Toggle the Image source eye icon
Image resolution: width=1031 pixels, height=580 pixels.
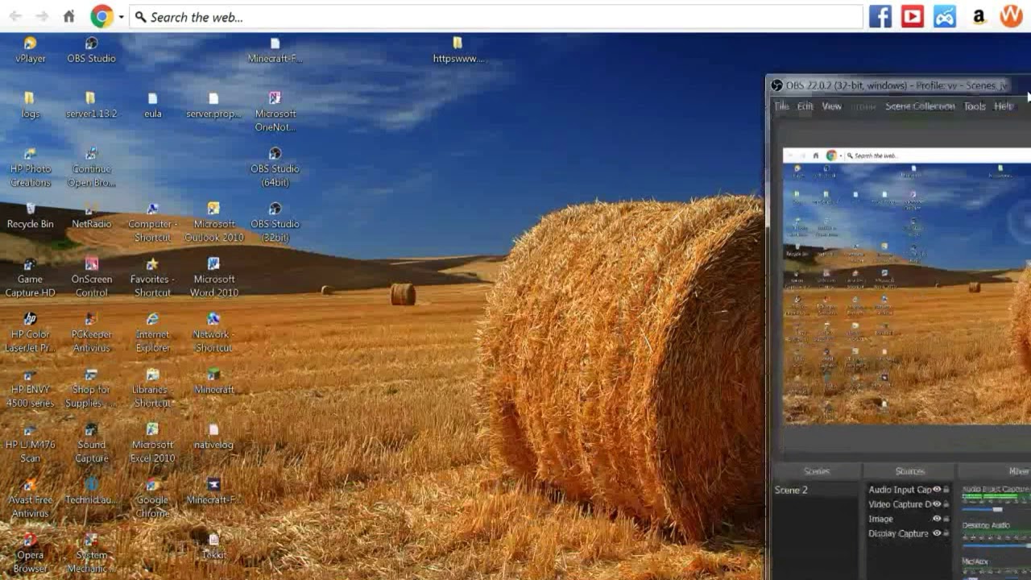[936, 519]
